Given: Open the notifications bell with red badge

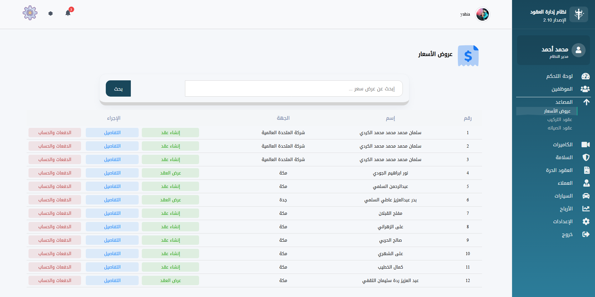Looking at the screenshot, I should pyautogui.click(x=68, y=13).
